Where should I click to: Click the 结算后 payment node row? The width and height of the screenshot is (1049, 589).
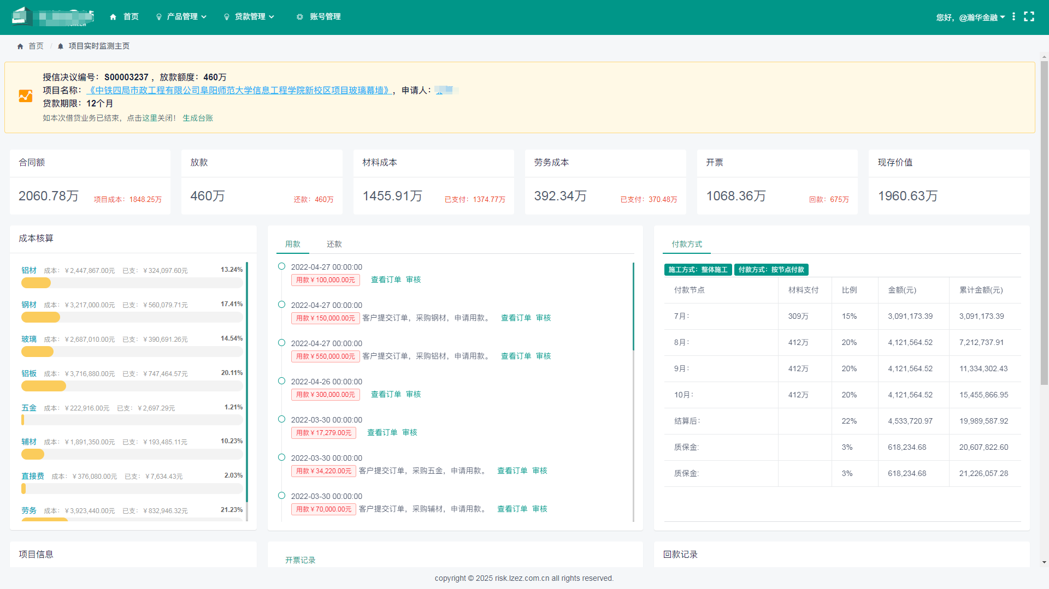click(x=842, y=421)
